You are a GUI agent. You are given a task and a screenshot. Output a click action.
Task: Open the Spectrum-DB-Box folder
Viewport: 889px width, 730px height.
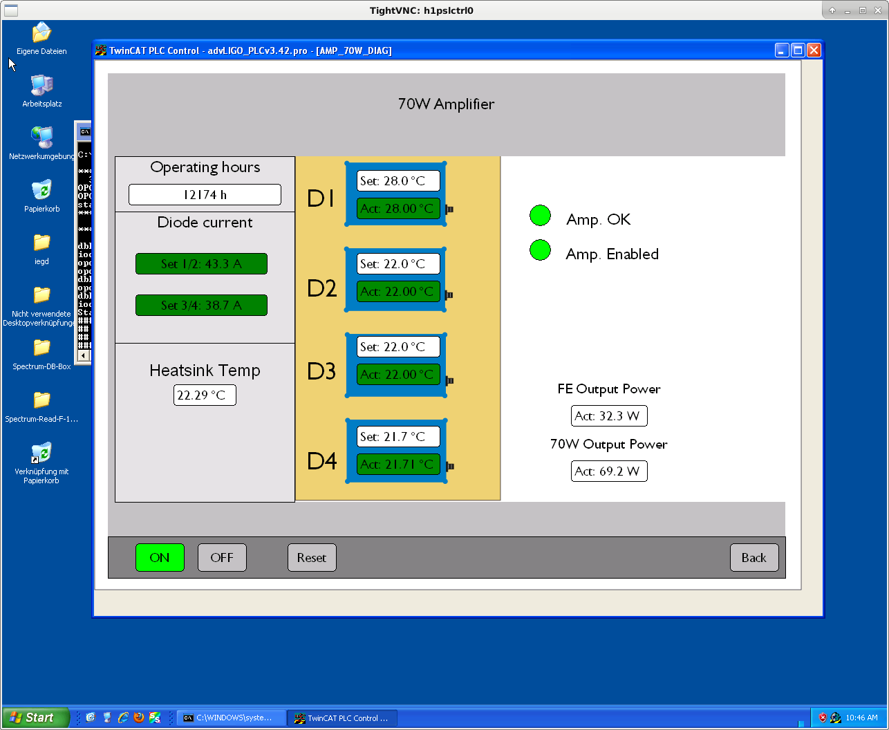(41, 348)
